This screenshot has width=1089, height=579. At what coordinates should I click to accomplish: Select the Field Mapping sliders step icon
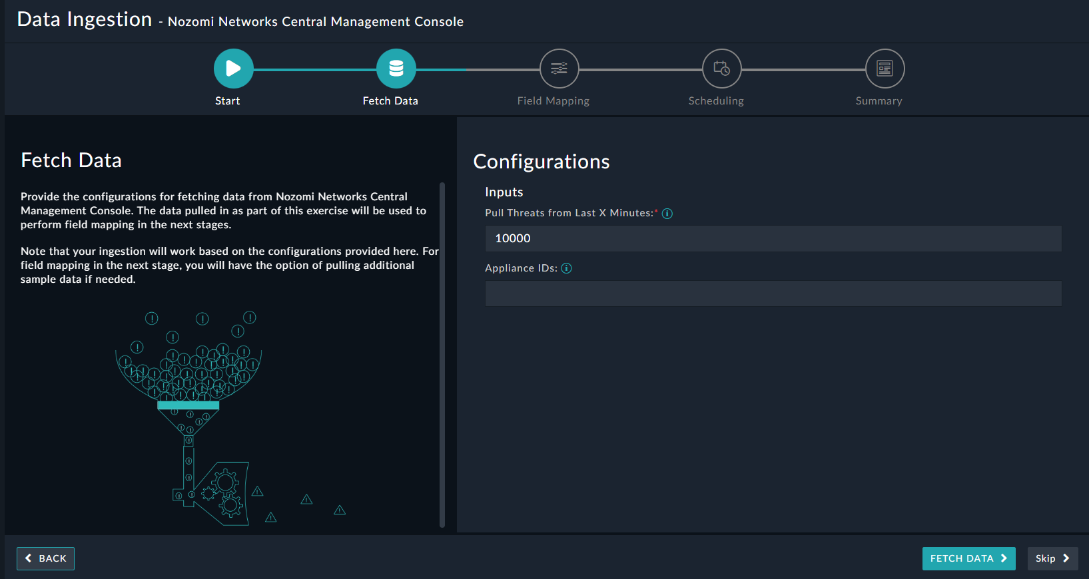pyautogui.click(x=559, y=69)
